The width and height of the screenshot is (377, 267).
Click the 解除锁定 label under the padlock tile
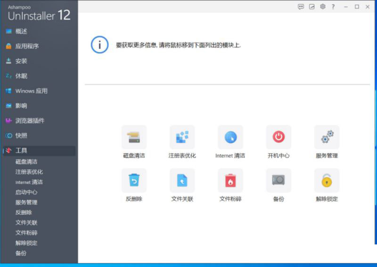327,199
